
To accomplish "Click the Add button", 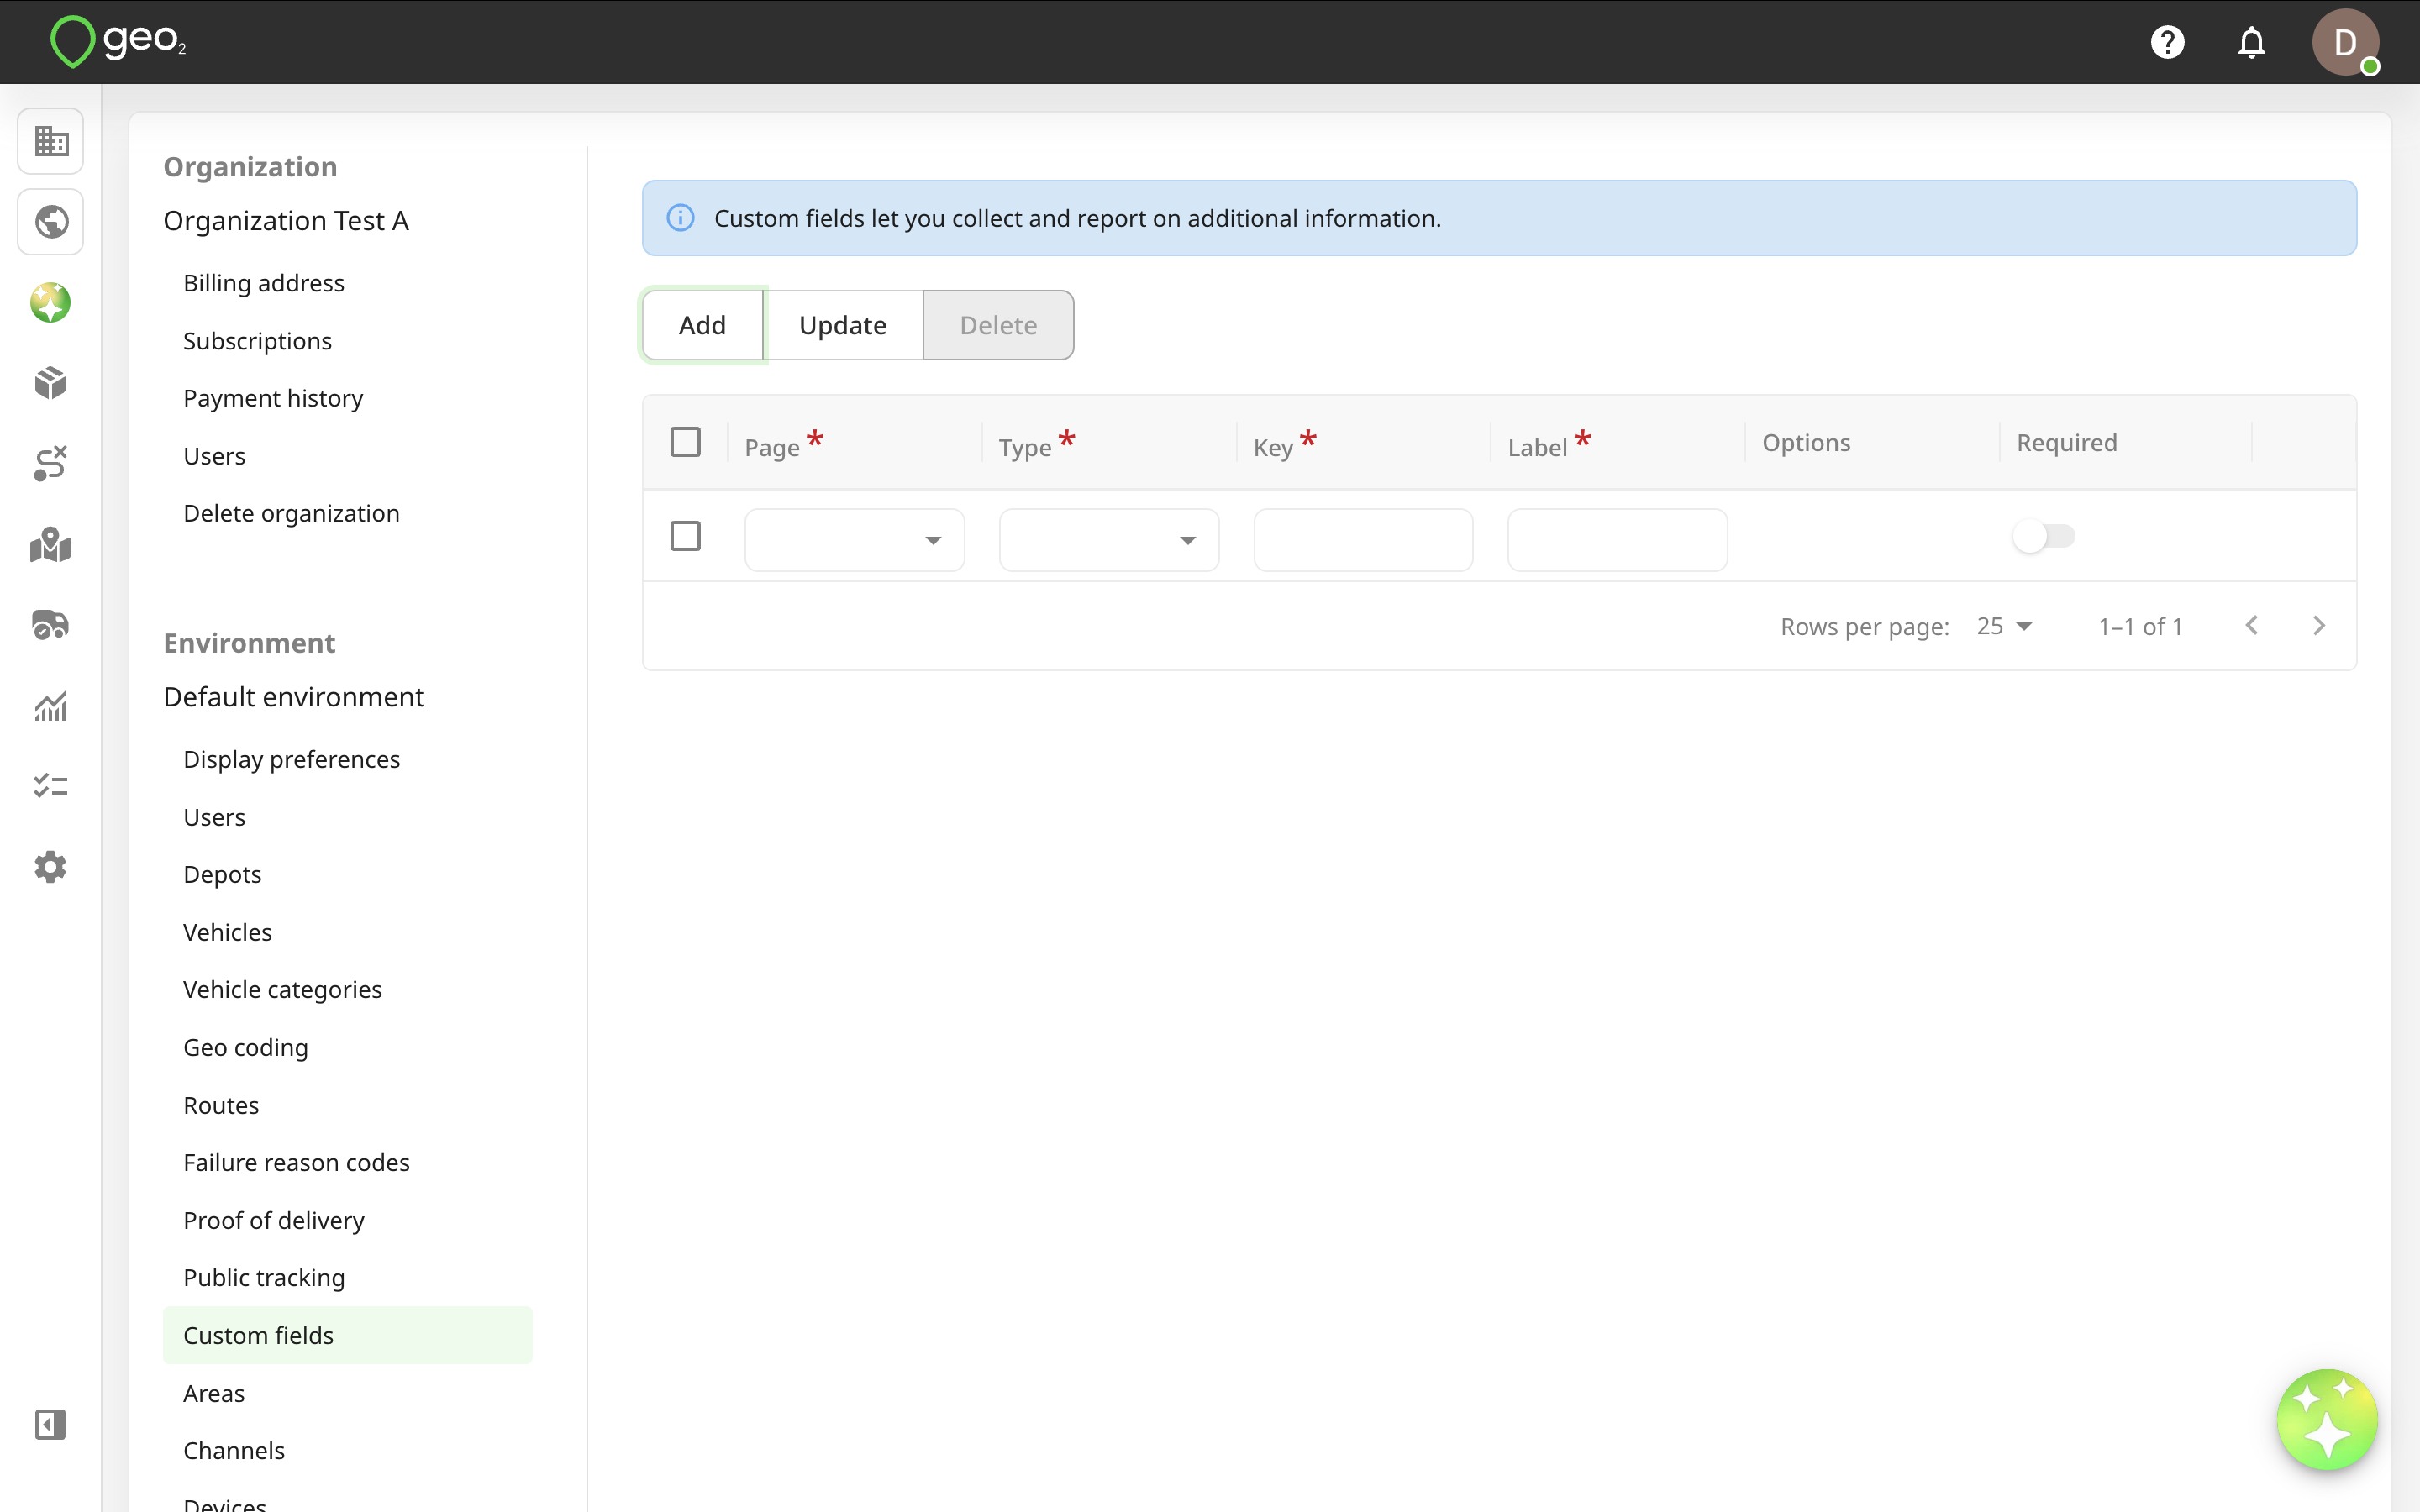I will pos(702,325).
